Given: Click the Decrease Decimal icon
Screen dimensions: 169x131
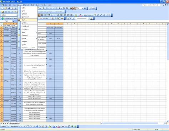Looking at the screenshot, I should [61, 15].
